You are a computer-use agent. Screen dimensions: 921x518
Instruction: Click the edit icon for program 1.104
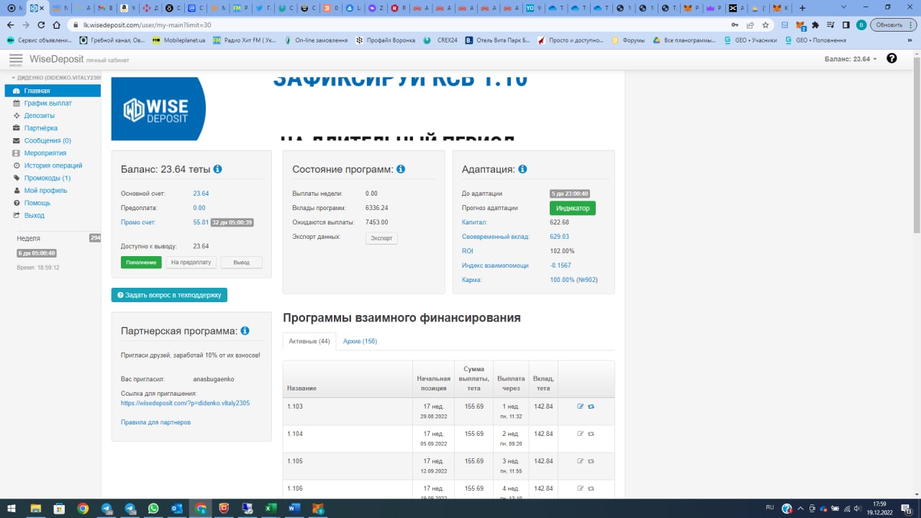point(581,434)
